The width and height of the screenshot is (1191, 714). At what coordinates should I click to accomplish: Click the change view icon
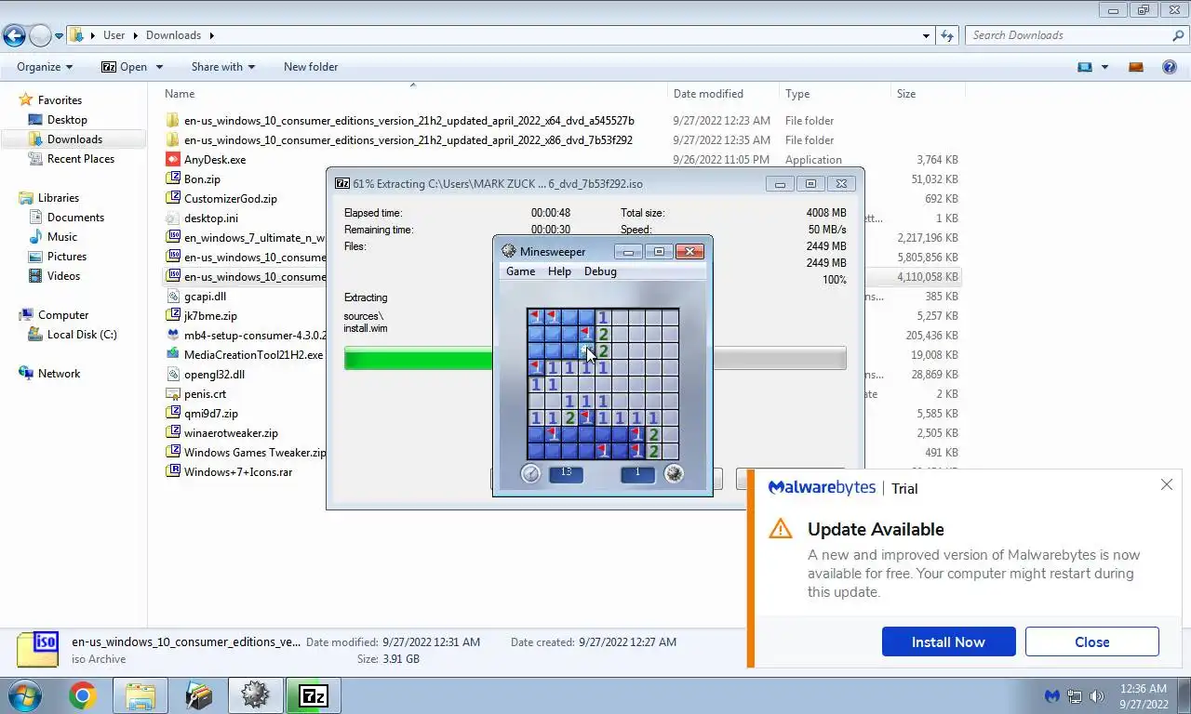[1084, 67]
